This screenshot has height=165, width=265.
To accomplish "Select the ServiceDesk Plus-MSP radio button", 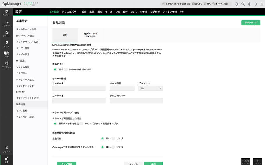I will pyautogui.click(x=66, y=70).
